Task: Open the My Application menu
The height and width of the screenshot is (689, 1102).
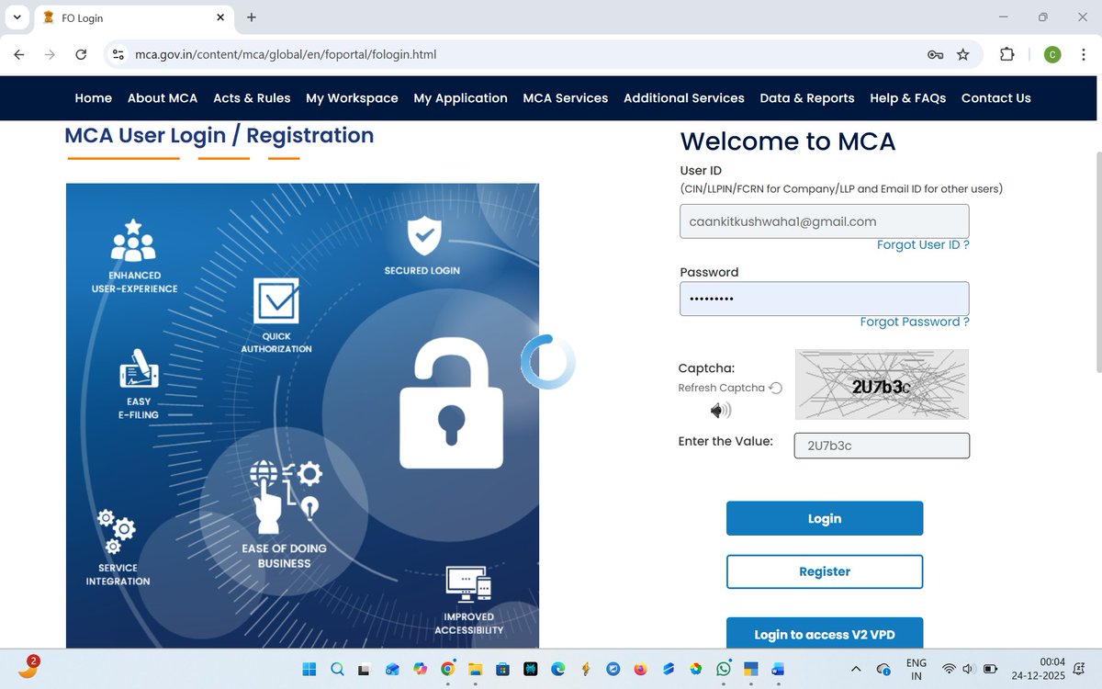Action: (460, 98)
